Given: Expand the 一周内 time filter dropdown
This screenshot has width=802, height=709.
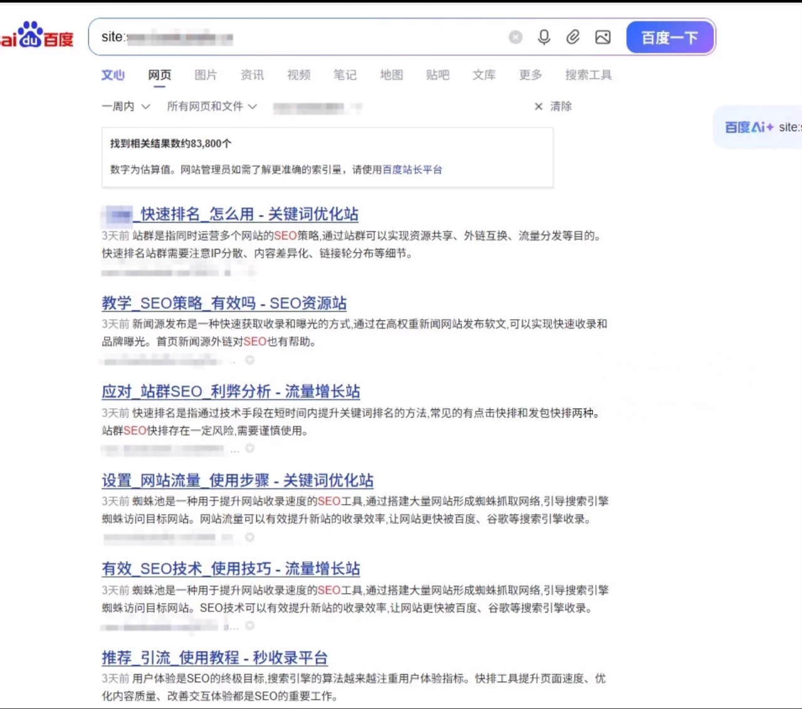Looking at the screenshot, I should (x=125, y=107).
